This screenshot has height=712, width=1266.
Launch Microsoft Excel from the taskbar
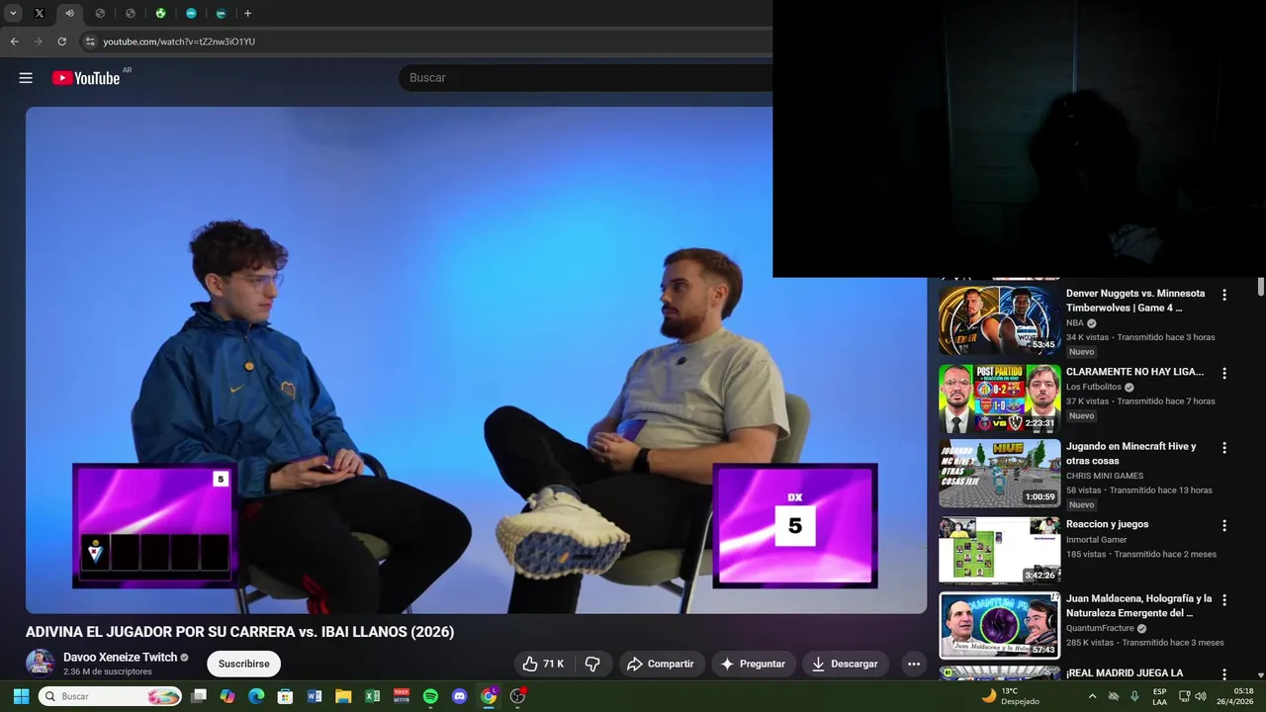(372, 696)
